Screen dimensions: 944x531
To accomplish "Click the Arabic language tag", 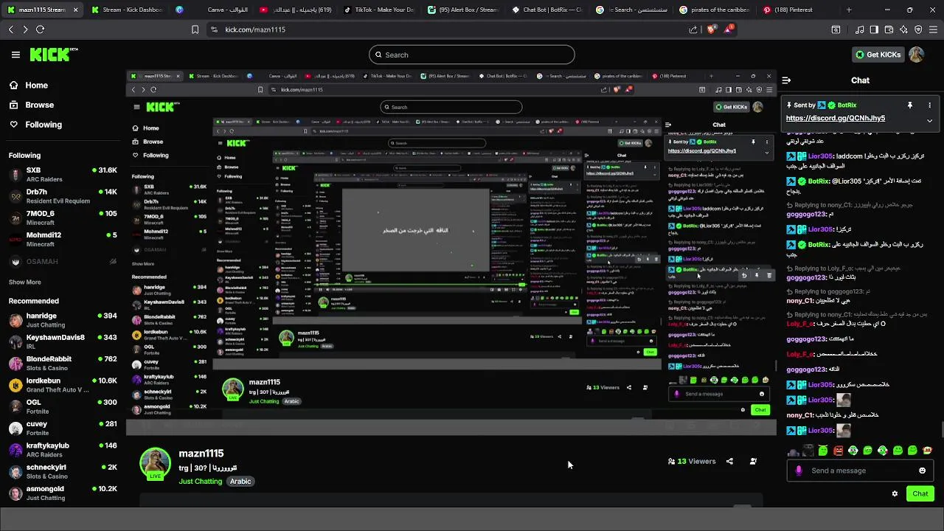I will click(240, 482).
